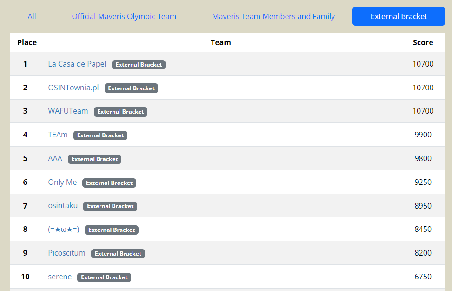Click the Team column header

220,42
